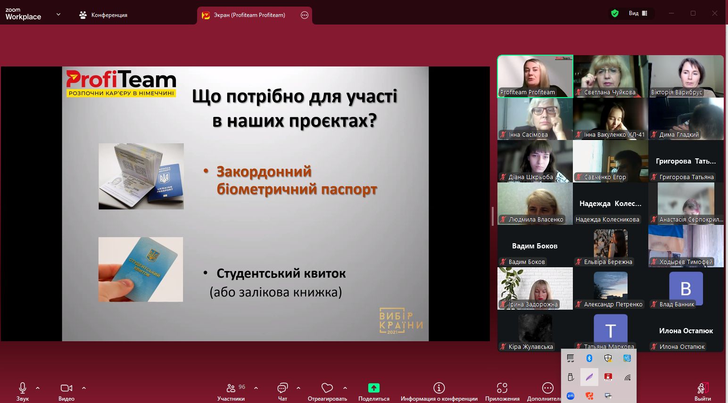Screen dimensions: 728x403
Task: Select Ірина Задорожна video tile
Action: 535,288
